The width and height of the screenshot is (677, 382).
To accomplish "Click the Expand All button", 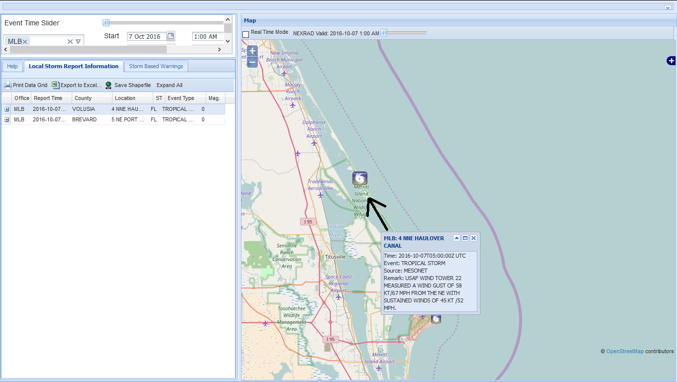I will (x=169, y=85).
